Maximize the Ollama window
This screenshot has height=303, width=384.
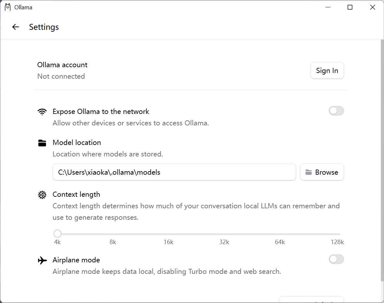(x=350, y=7)
